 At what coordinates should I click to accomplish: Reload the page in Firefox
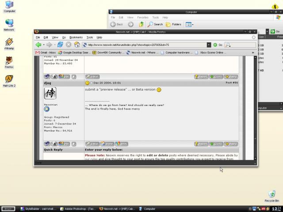[x=60, y=45]
